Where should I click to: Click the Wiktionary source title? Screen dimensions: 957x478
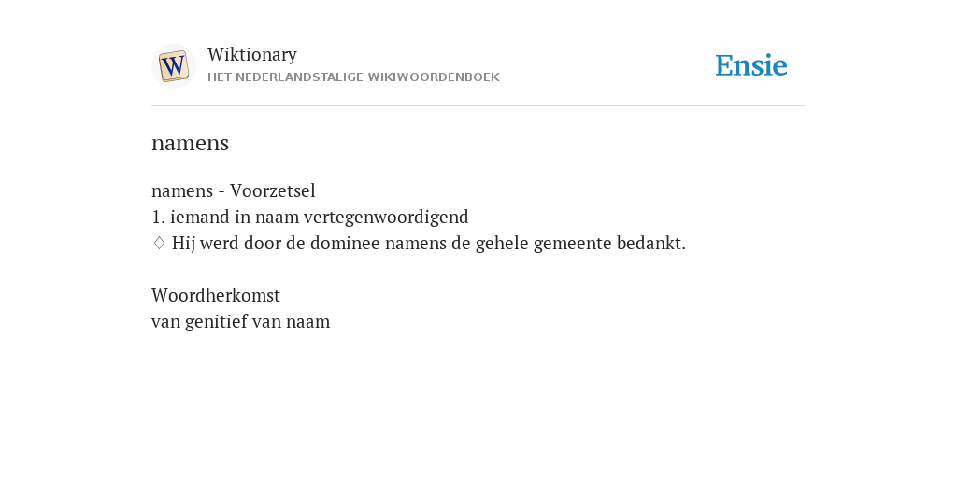pos(252,55)
